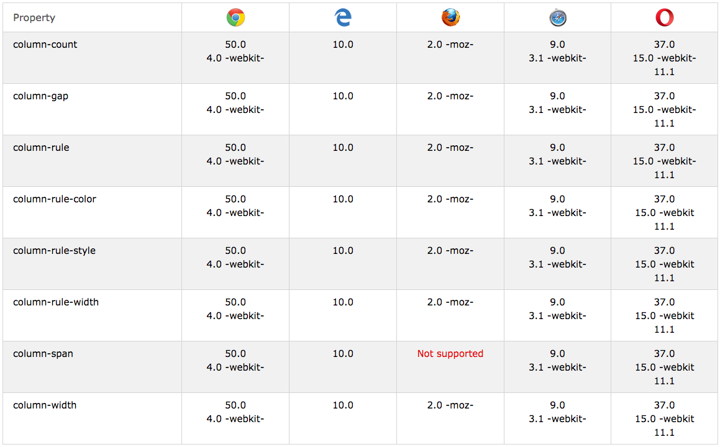Screen dimensions: 720x447
Task: Click the red Not supported text
Action: click(x=450, y=354)
